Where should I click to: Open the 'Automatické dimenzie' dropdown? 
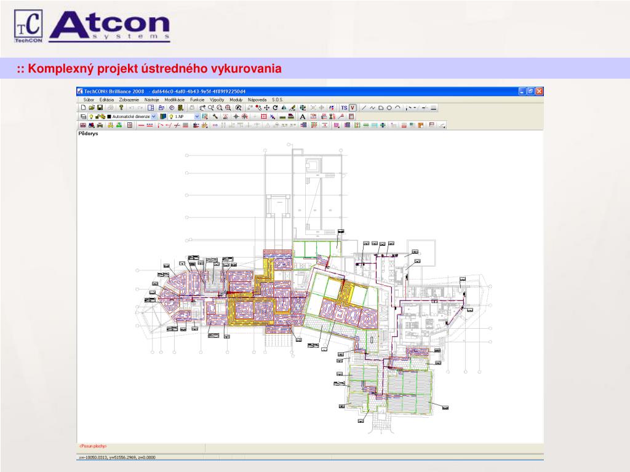click(154, 116)
